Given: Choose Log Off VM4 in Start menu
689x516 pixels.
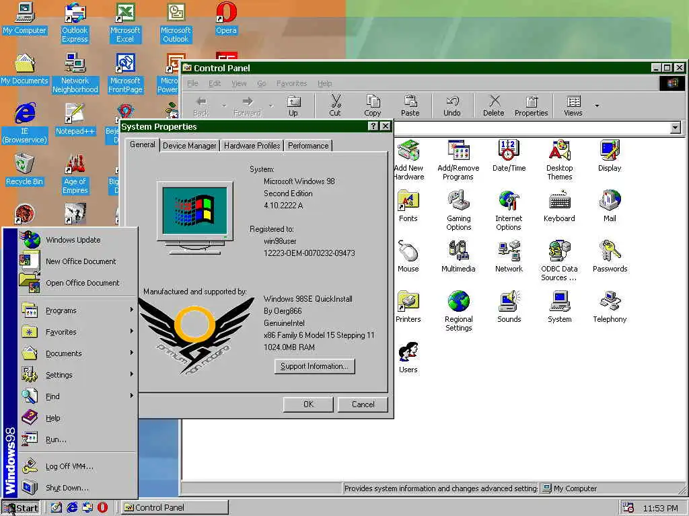Looking at the screenshot, I should [77, 466].
